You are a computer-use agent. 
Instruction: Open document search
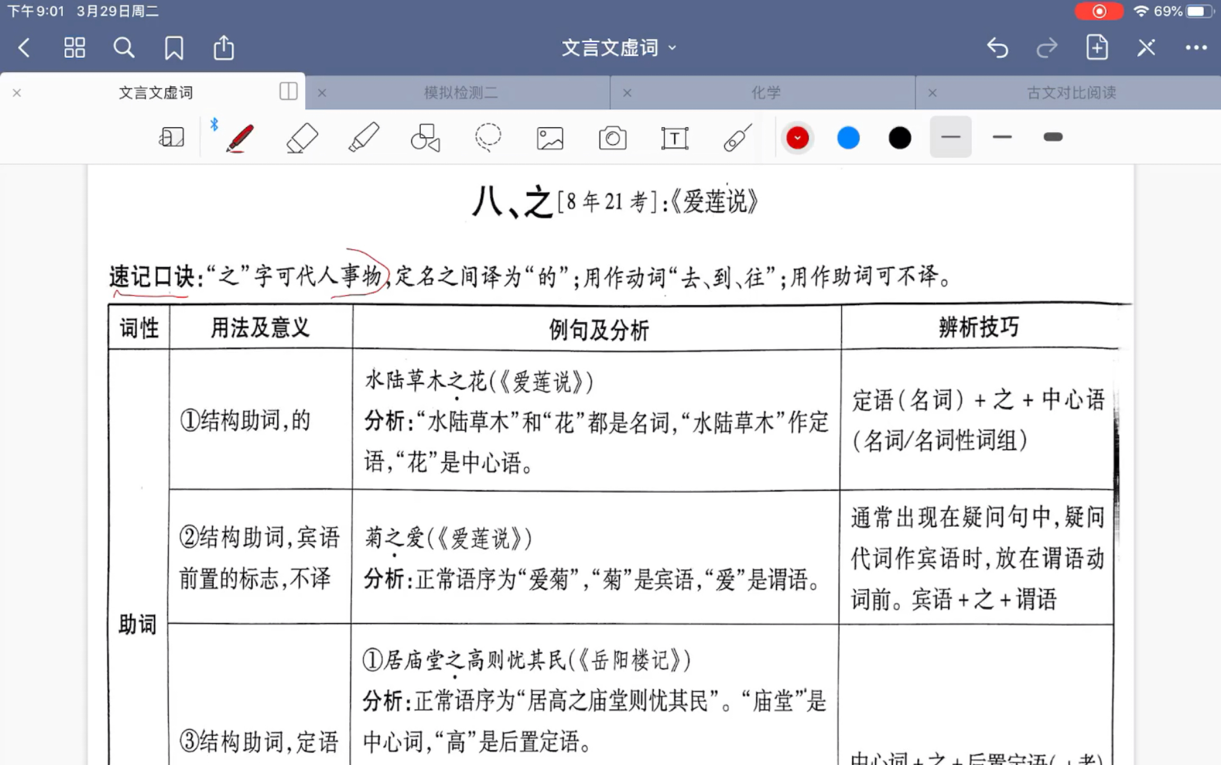123,48
